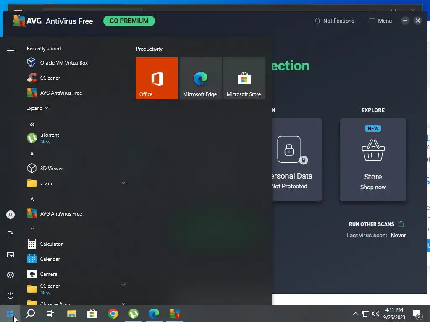Click the GO PREMIUM button in AVG
This screenshot has width=430, height=322.
[x=129, y=21]
